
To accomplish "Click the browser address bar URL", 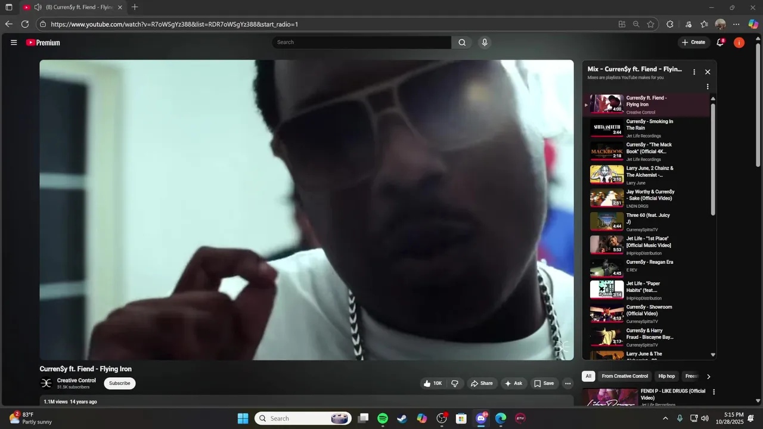I will [x=174, y=24].
